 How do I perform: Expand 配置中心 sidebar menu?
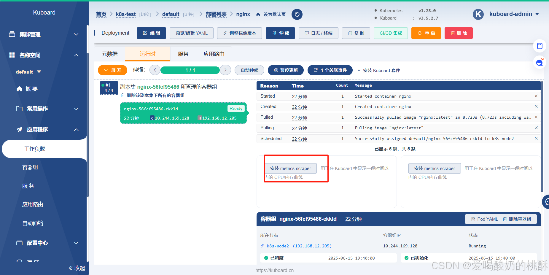(x=47, y=243)
